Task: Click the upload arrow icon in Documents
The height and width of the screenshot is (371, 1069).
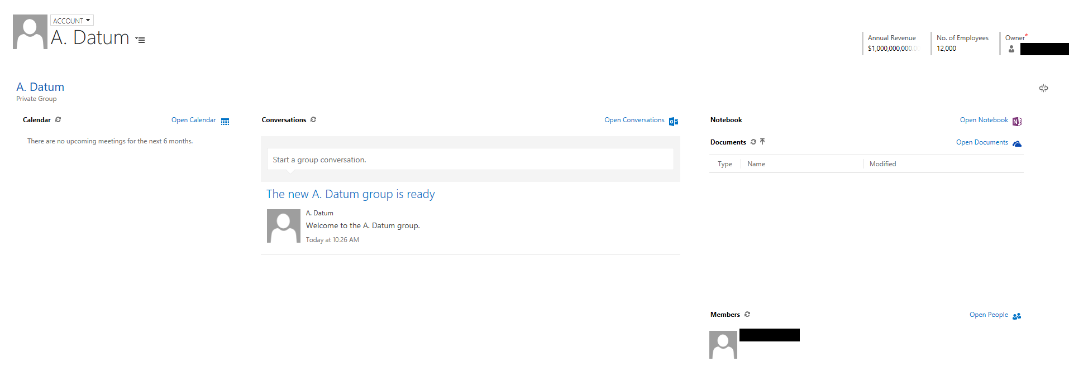Action: [762, 142]
